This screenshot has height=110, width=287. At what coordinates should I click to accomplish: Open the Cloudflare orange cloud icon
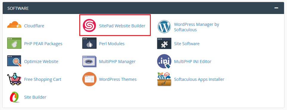point(14,25)
